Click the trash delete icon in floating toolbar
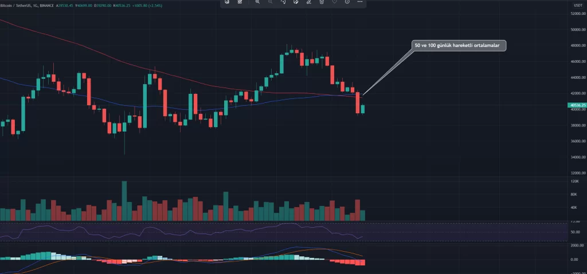This screenshot has height=274, width=587. 322,2
